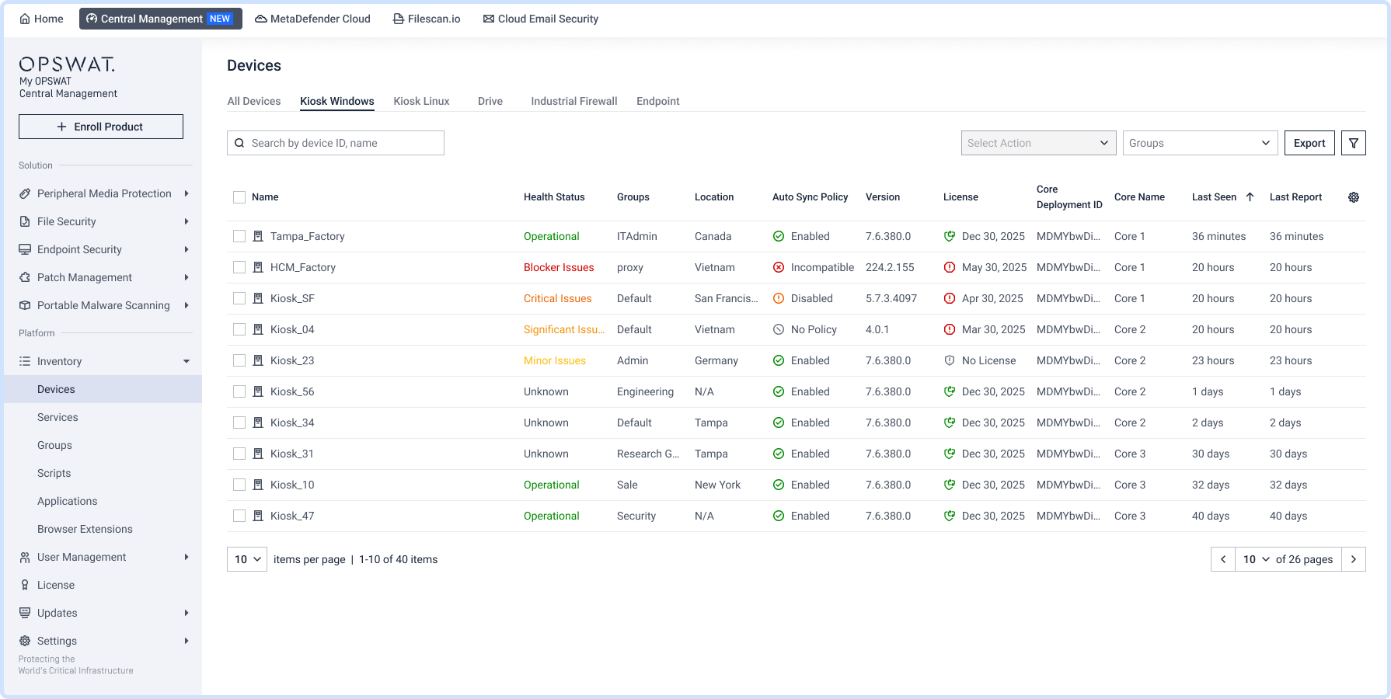Screen dimensions: 1391x699
Task: Open items per page dropdown
Action: tap(247, 559)
